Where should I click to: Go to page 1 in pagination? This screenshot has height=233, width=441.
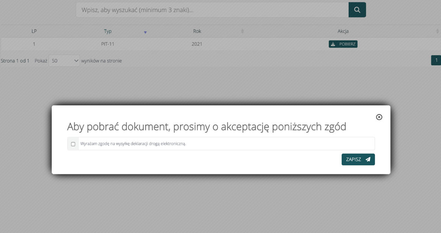[x=436, y=60]
